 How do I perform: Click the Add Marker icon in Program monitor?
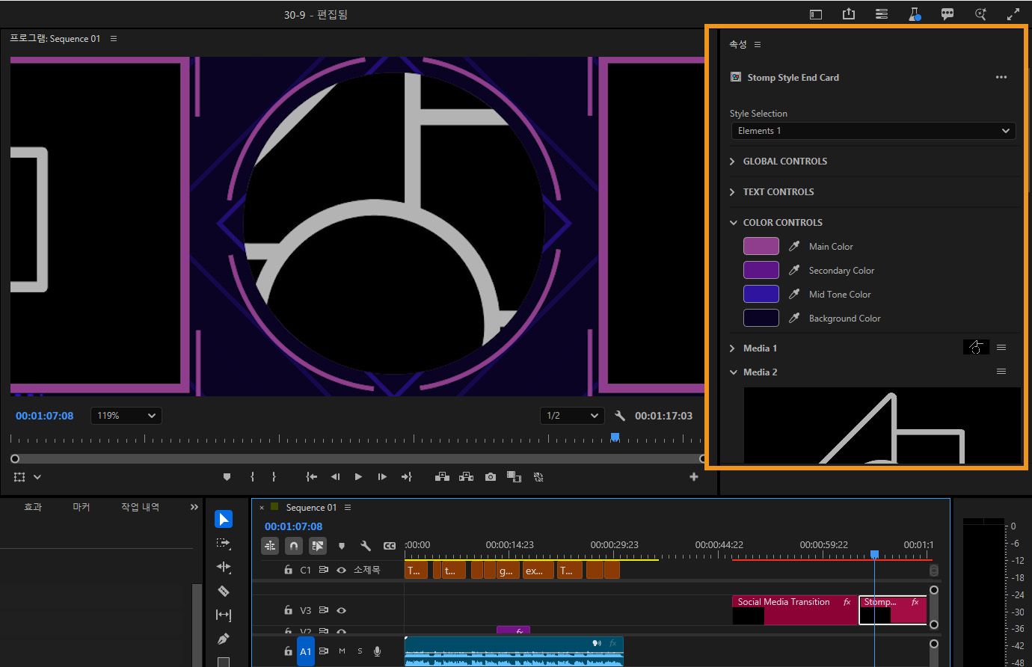[x=227, y=476]
